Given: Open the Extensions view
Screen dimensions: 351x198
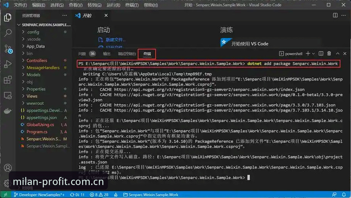Looking at the screenshot, I should click(8, 80).
